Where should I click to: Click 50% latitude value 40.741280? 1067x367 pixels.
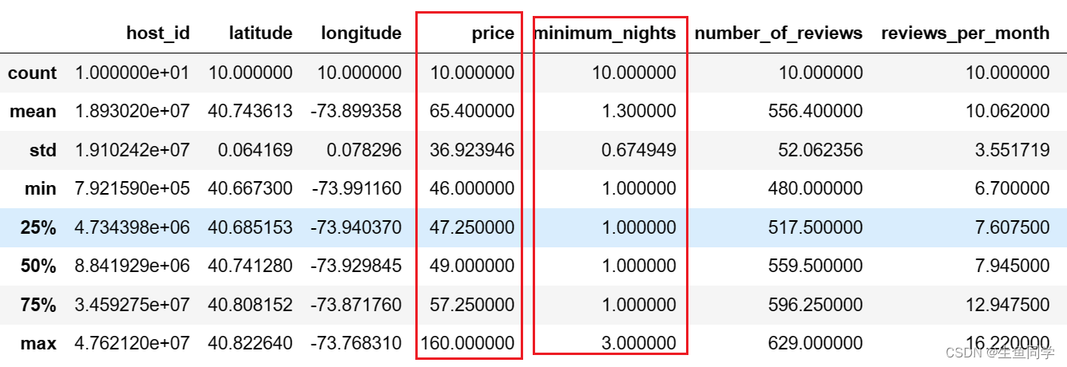click(251, 266)
